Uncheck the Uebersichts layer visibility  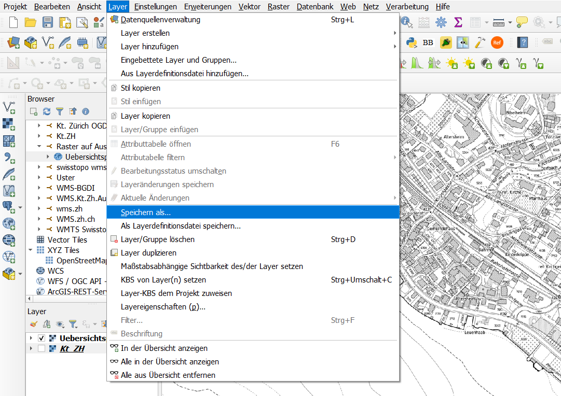tap(41, 337)
